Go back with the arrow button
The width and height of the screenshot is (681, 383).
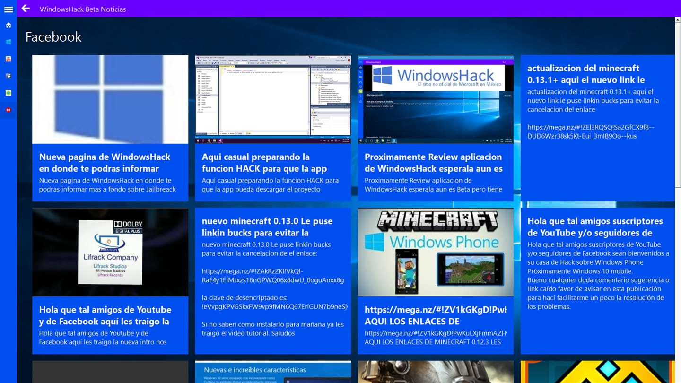tap(26, 9)
